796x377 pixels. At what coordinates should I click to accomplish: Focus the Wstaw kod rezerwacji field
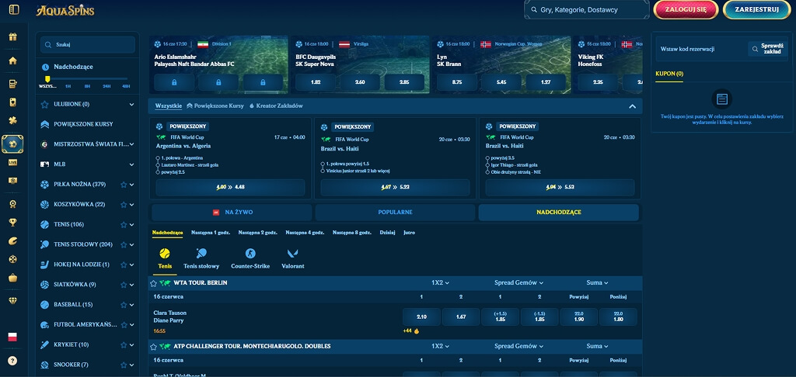tap(701, 49)
